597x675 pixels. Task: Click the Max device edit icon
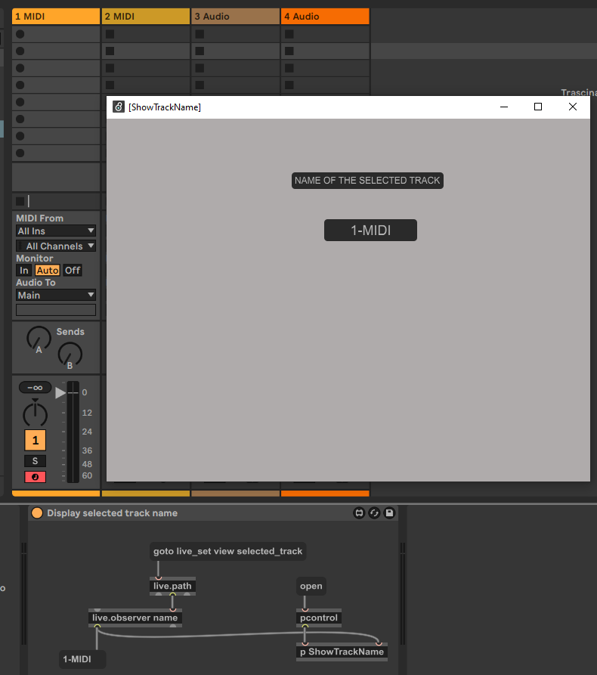[x=360, y=513]
